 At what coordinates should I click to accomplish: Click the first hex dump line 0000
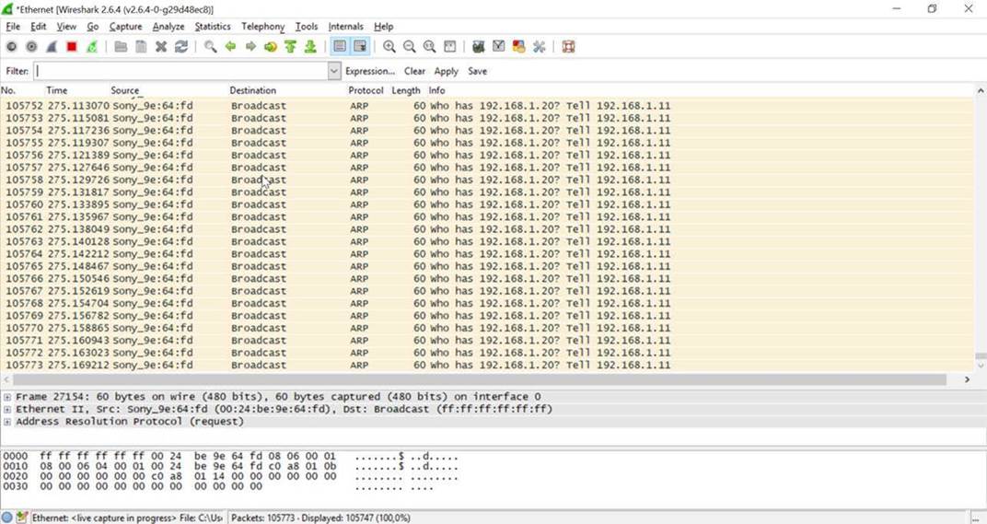[x=230, y=456]
